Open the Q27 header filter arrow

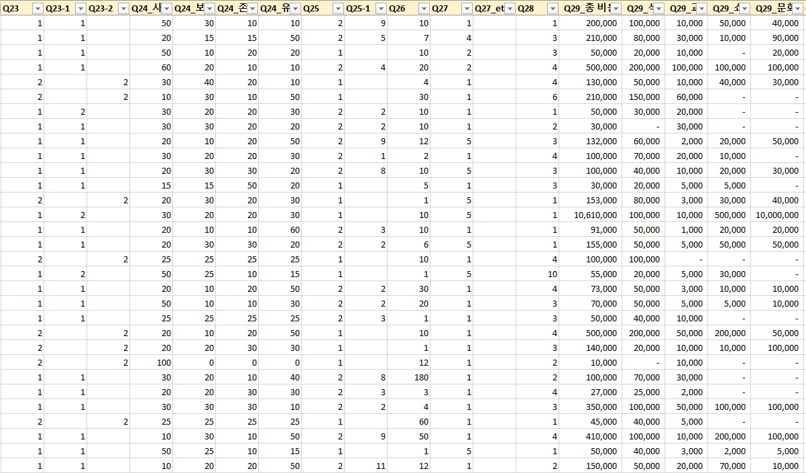point(467,9)
